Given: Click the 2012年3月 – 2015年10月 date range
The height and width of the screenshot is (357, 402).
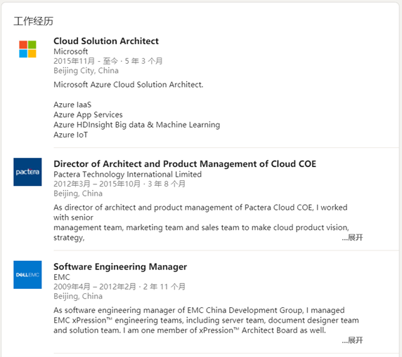Looking at the screenshot, I should point(97,184).
